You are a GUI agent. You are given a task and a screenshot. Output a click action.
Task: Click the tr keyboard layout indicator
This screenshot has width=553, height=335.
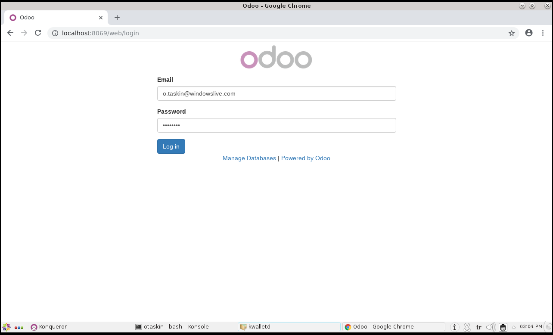479,327
